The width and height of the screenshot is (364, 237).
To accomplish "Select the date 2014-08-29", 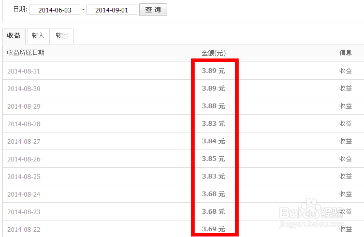I will pyautogui.click(x=24, y=107).
